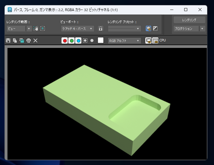Toggle the alpha channel display
This screenshot has height=165, width=214.
coord(85,40)
